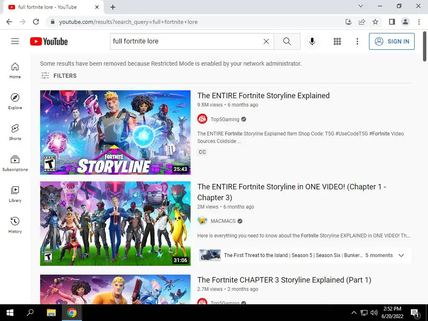Go to Home in sidebar
The image size is (428, 321).
pyautogui.click(x=15, y=71)
